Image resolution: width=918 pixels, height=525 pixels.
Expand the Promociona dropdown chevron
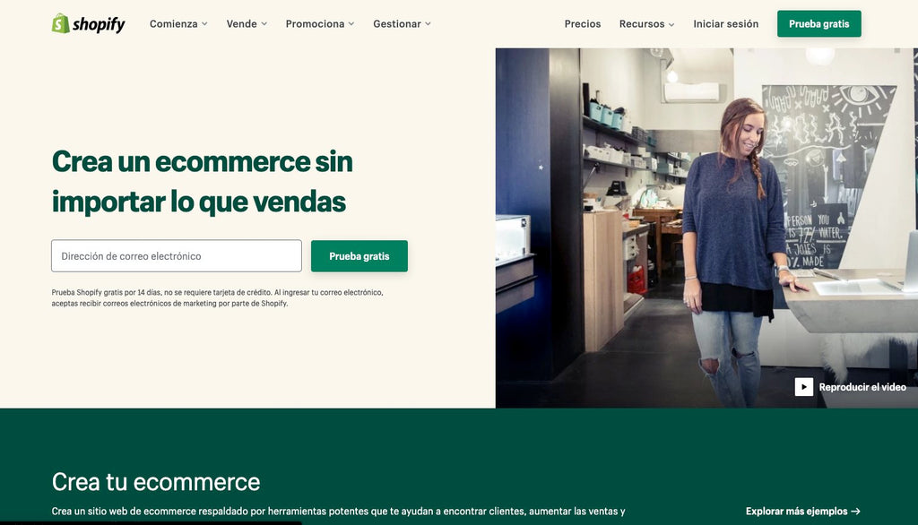click(x=351, y=24)
